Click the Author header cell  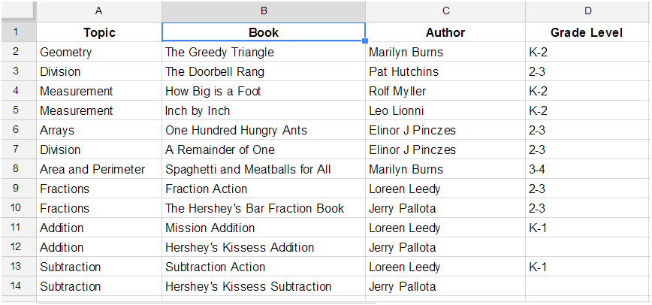pos(445,32)
